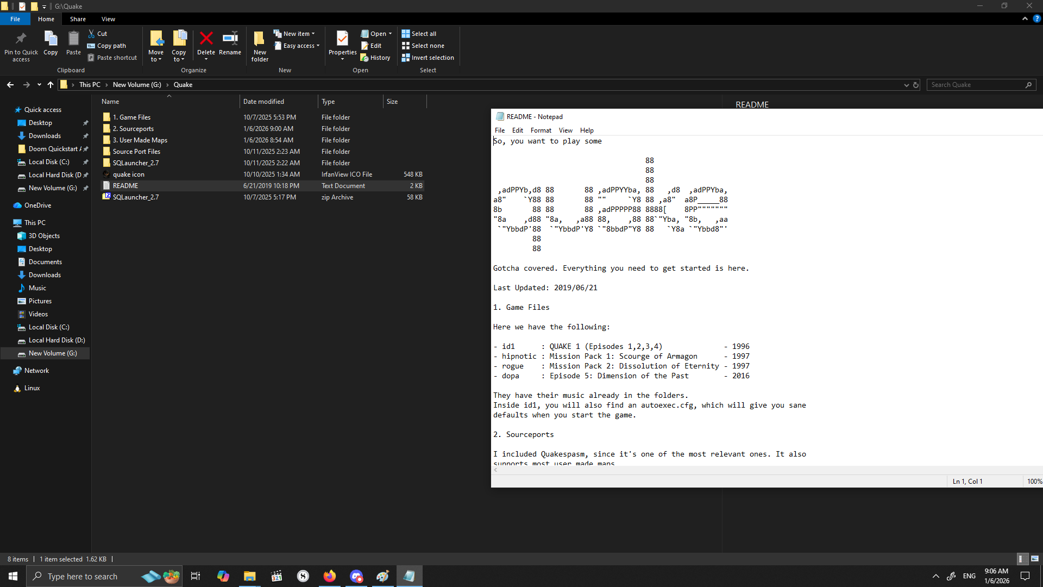Click the Delete red X icon

point(206,39)
